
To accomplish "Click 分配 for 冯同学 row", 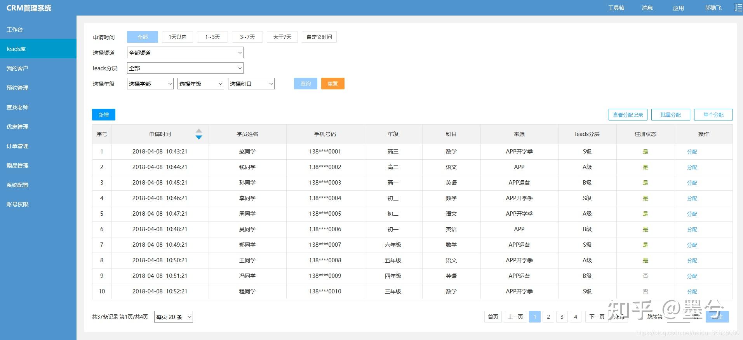I will 692,276.
